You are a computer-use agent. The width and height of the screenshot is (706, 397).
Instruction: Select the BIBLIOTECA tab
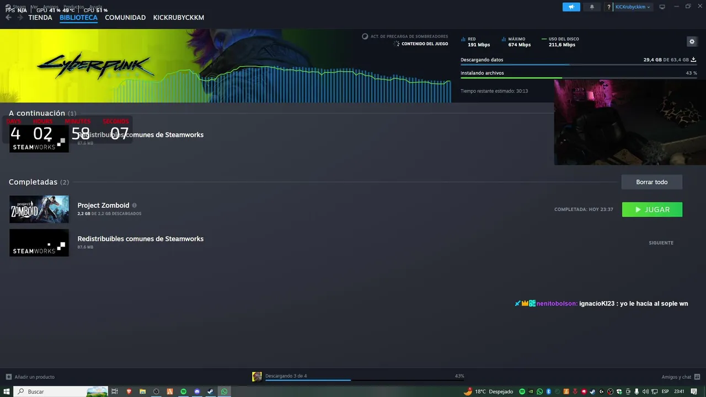pos(78,18)
